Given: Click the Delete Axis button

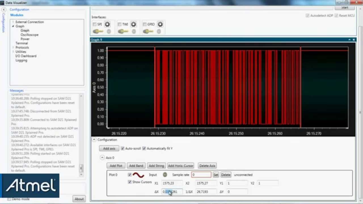Looking at the screenshot, I should pos(207,166).
